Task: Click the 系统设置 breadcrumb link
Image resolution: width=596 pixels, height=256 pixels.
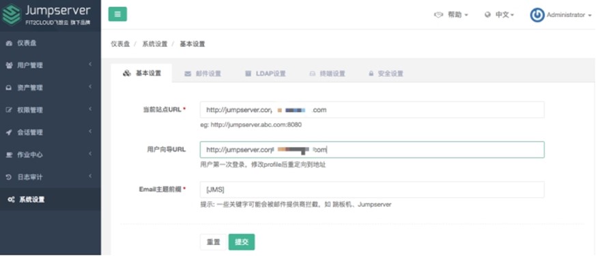Action: click(x=155, y=44)
